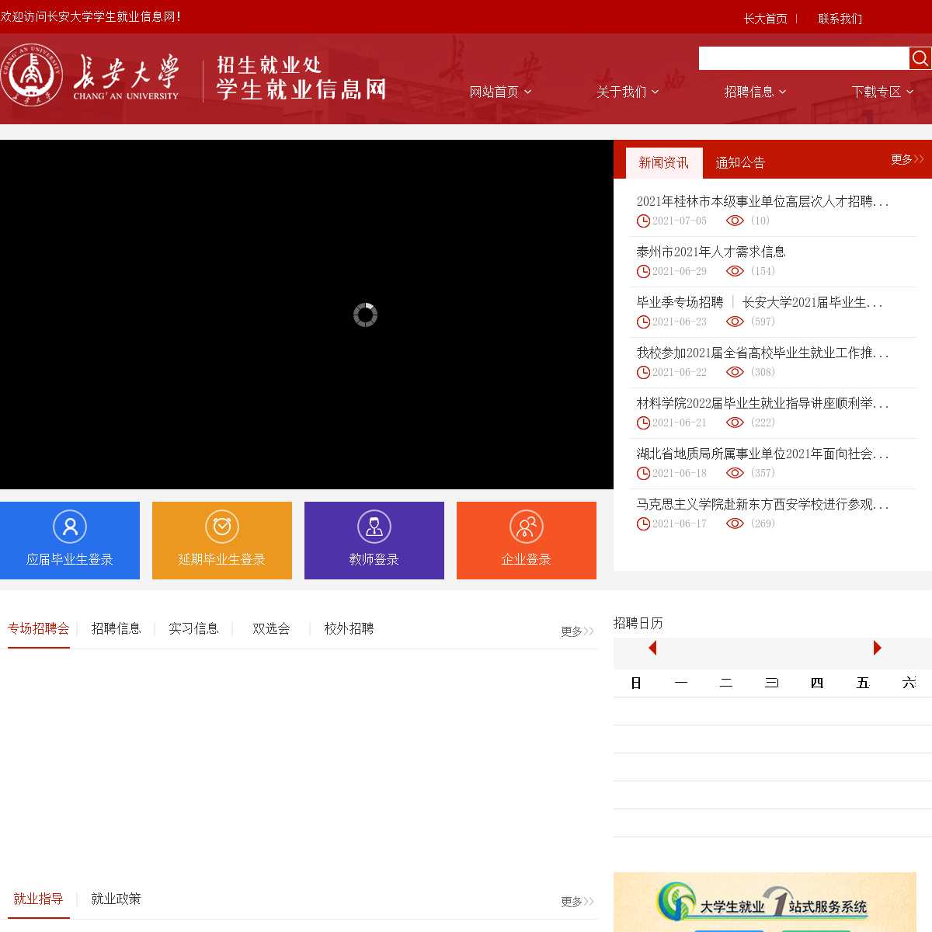The width and height of the screenshot is (932, 932).
Task: Select the teacher login icon
Action: 374,527
